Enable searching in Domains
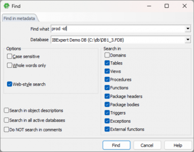This screenshot has height=152, width=194. pos(107,55)
